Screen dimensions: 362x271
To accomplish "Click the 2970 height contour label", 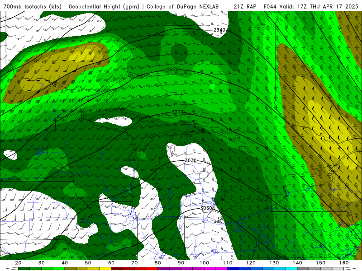I will pos(173,70).
